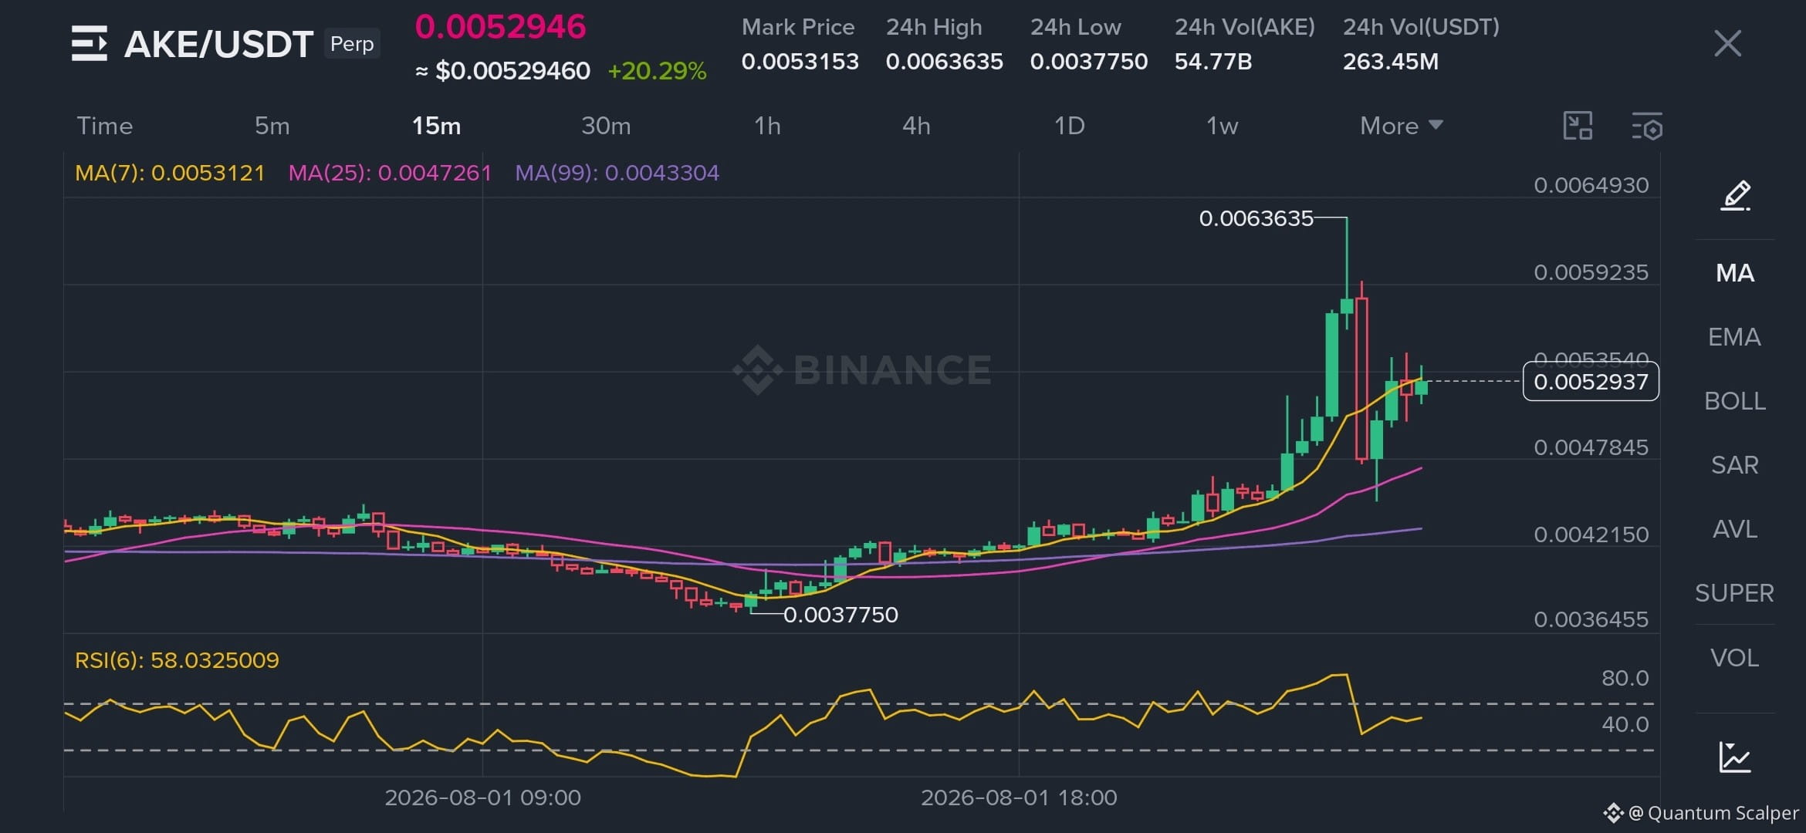Enable the EMA indicator
1806x833 pixels.
click(1734, 337)
